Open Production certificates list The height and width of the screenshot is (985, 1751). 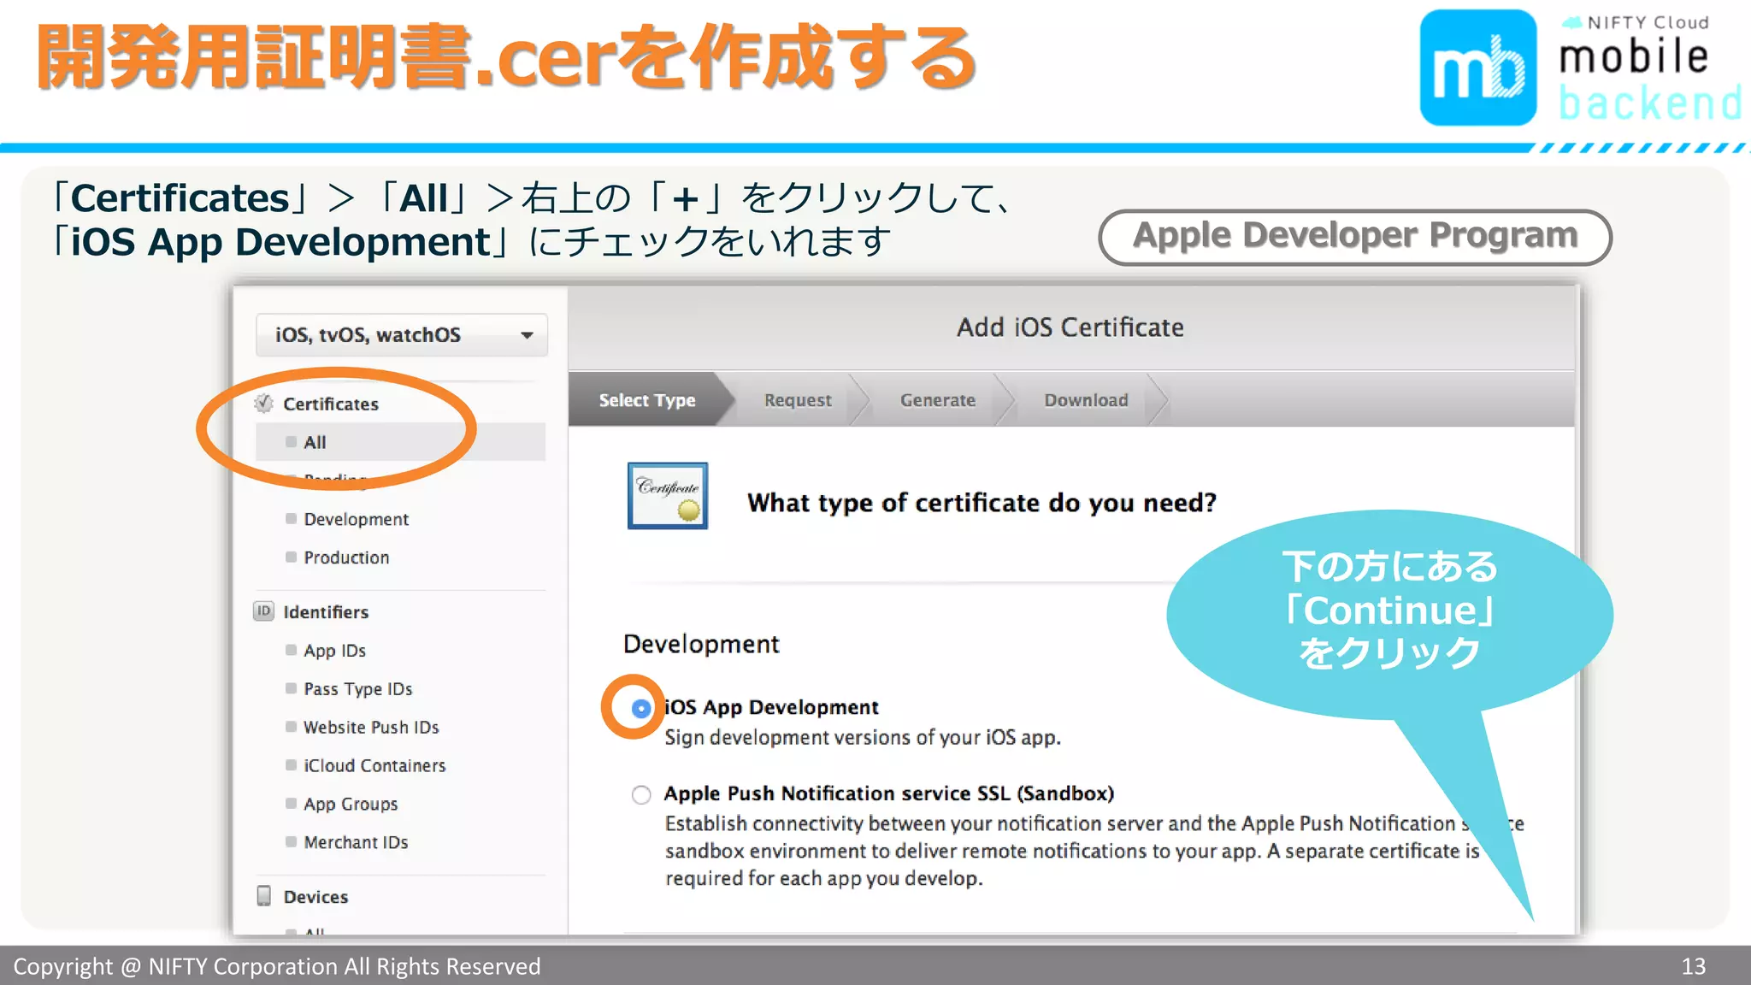(x=346, y=557)
